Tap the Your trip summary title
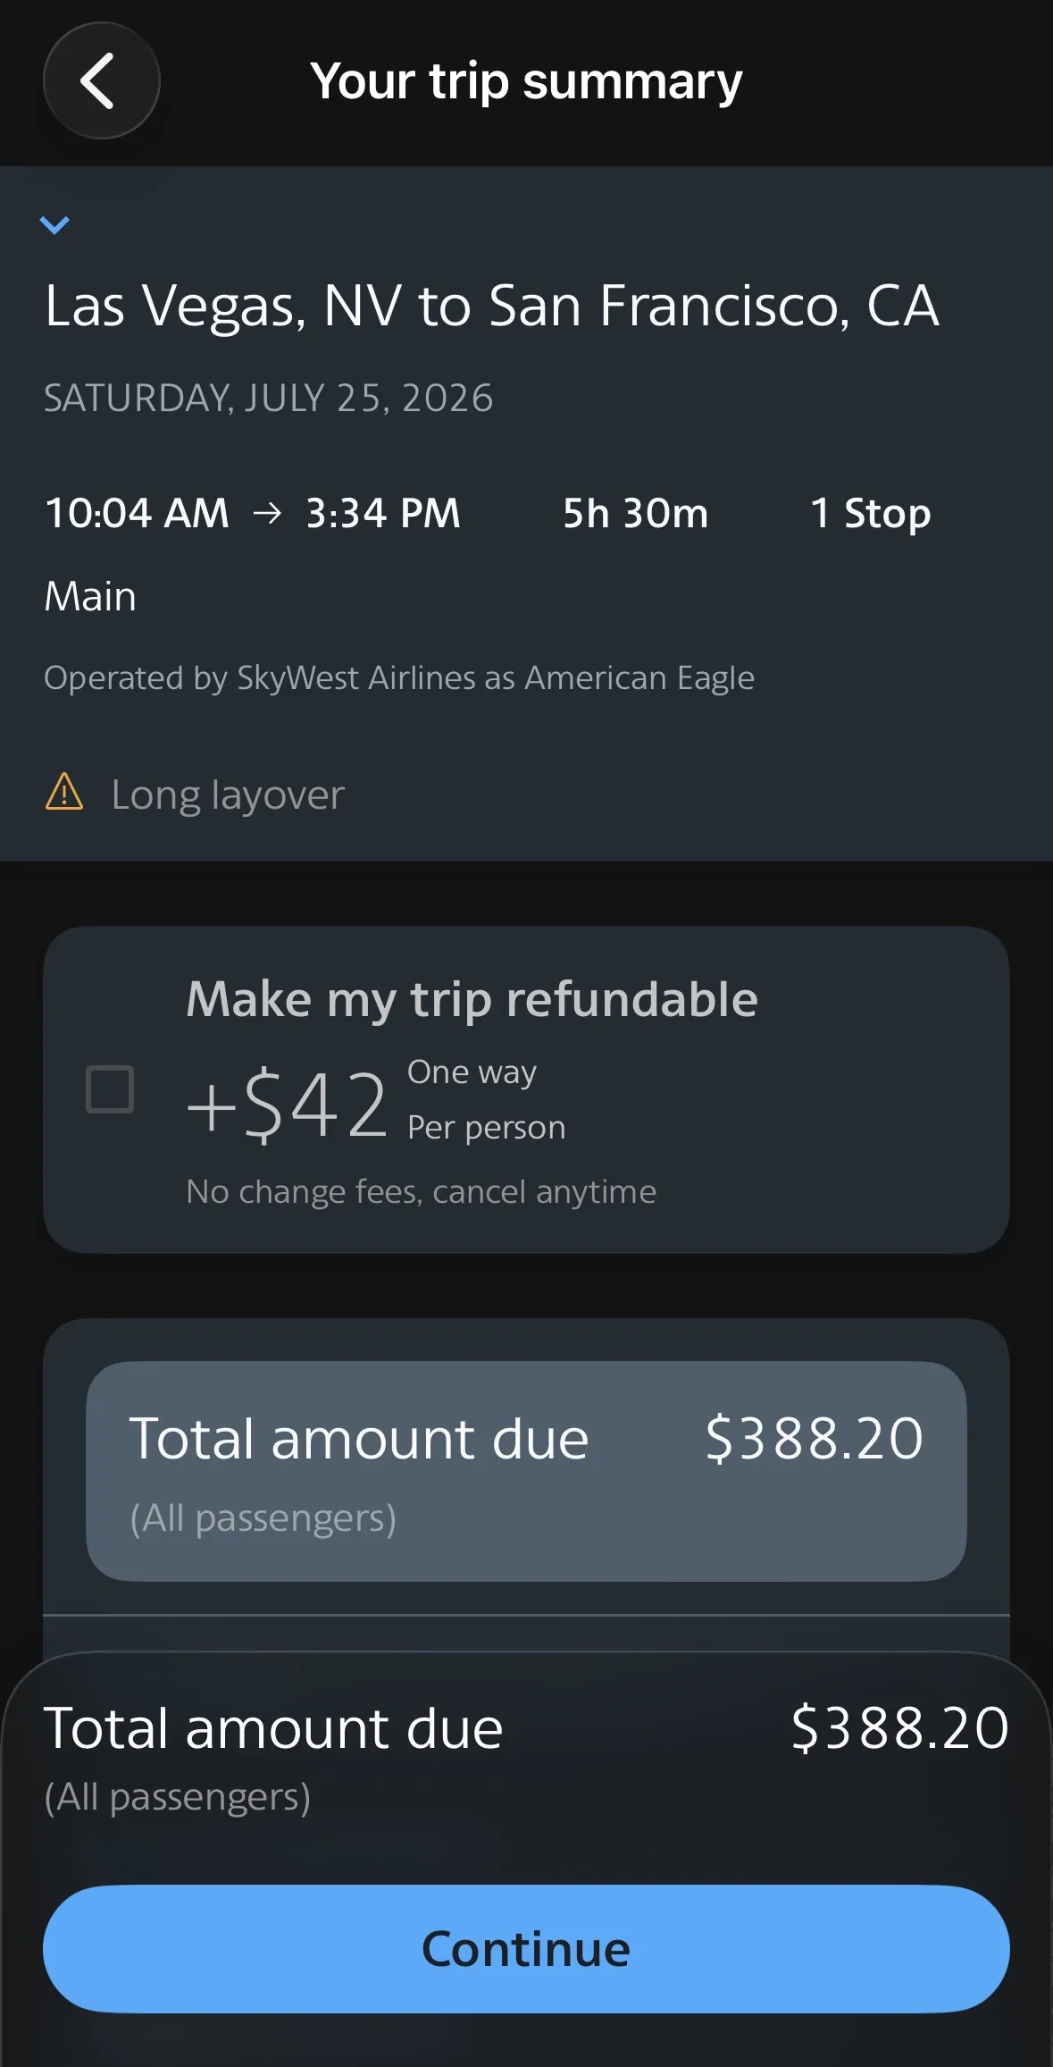The image size is (1053, 2067). click(526, 82)
